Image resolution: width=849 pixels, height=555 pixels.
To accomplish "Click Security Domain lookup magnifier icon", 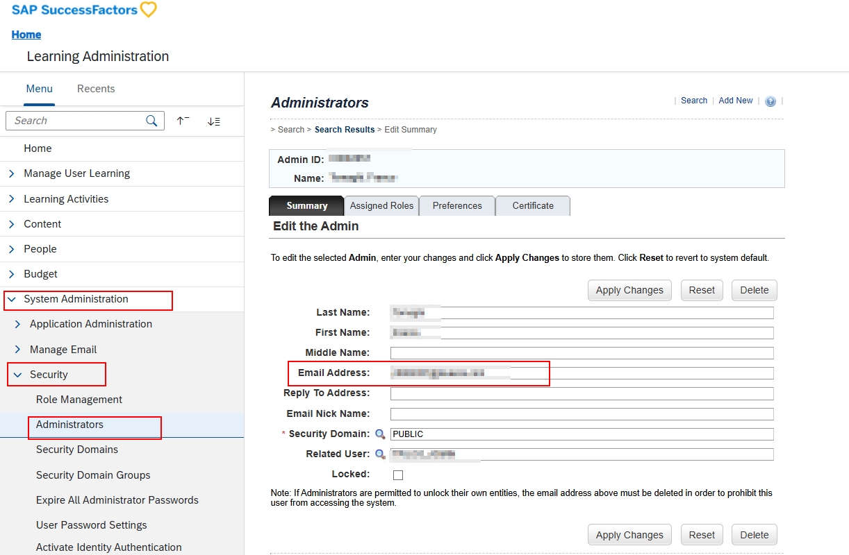I will click(x=380, y=434).
